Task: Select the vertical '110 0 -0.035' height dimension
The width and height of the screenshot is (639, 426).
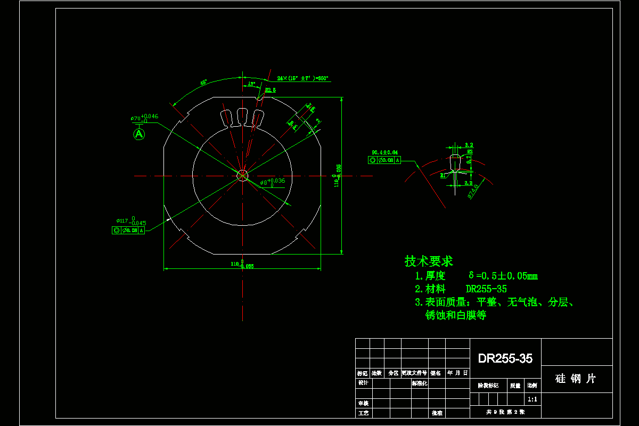Action: pos(337,176)
